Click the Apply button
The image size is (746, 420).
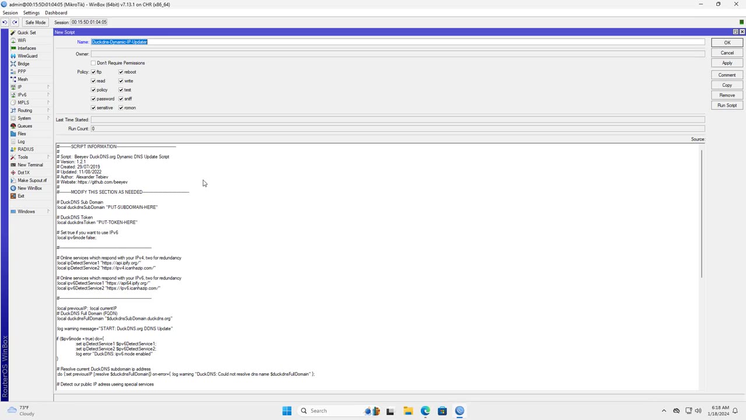pyautogui.click(x=727, y=63)
